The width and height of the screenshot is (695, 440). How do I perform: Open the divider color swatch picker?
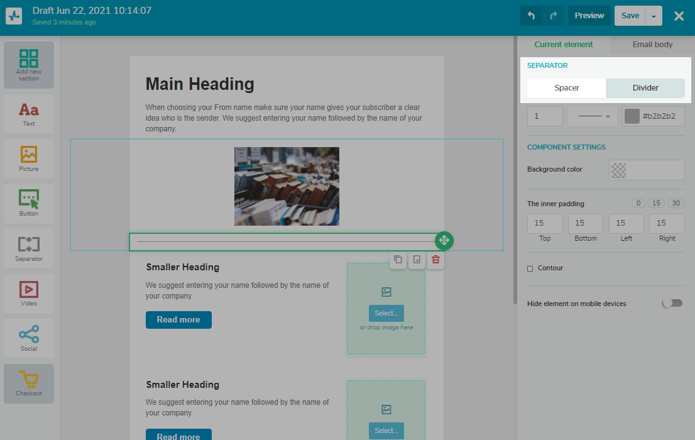pos(632,116)
